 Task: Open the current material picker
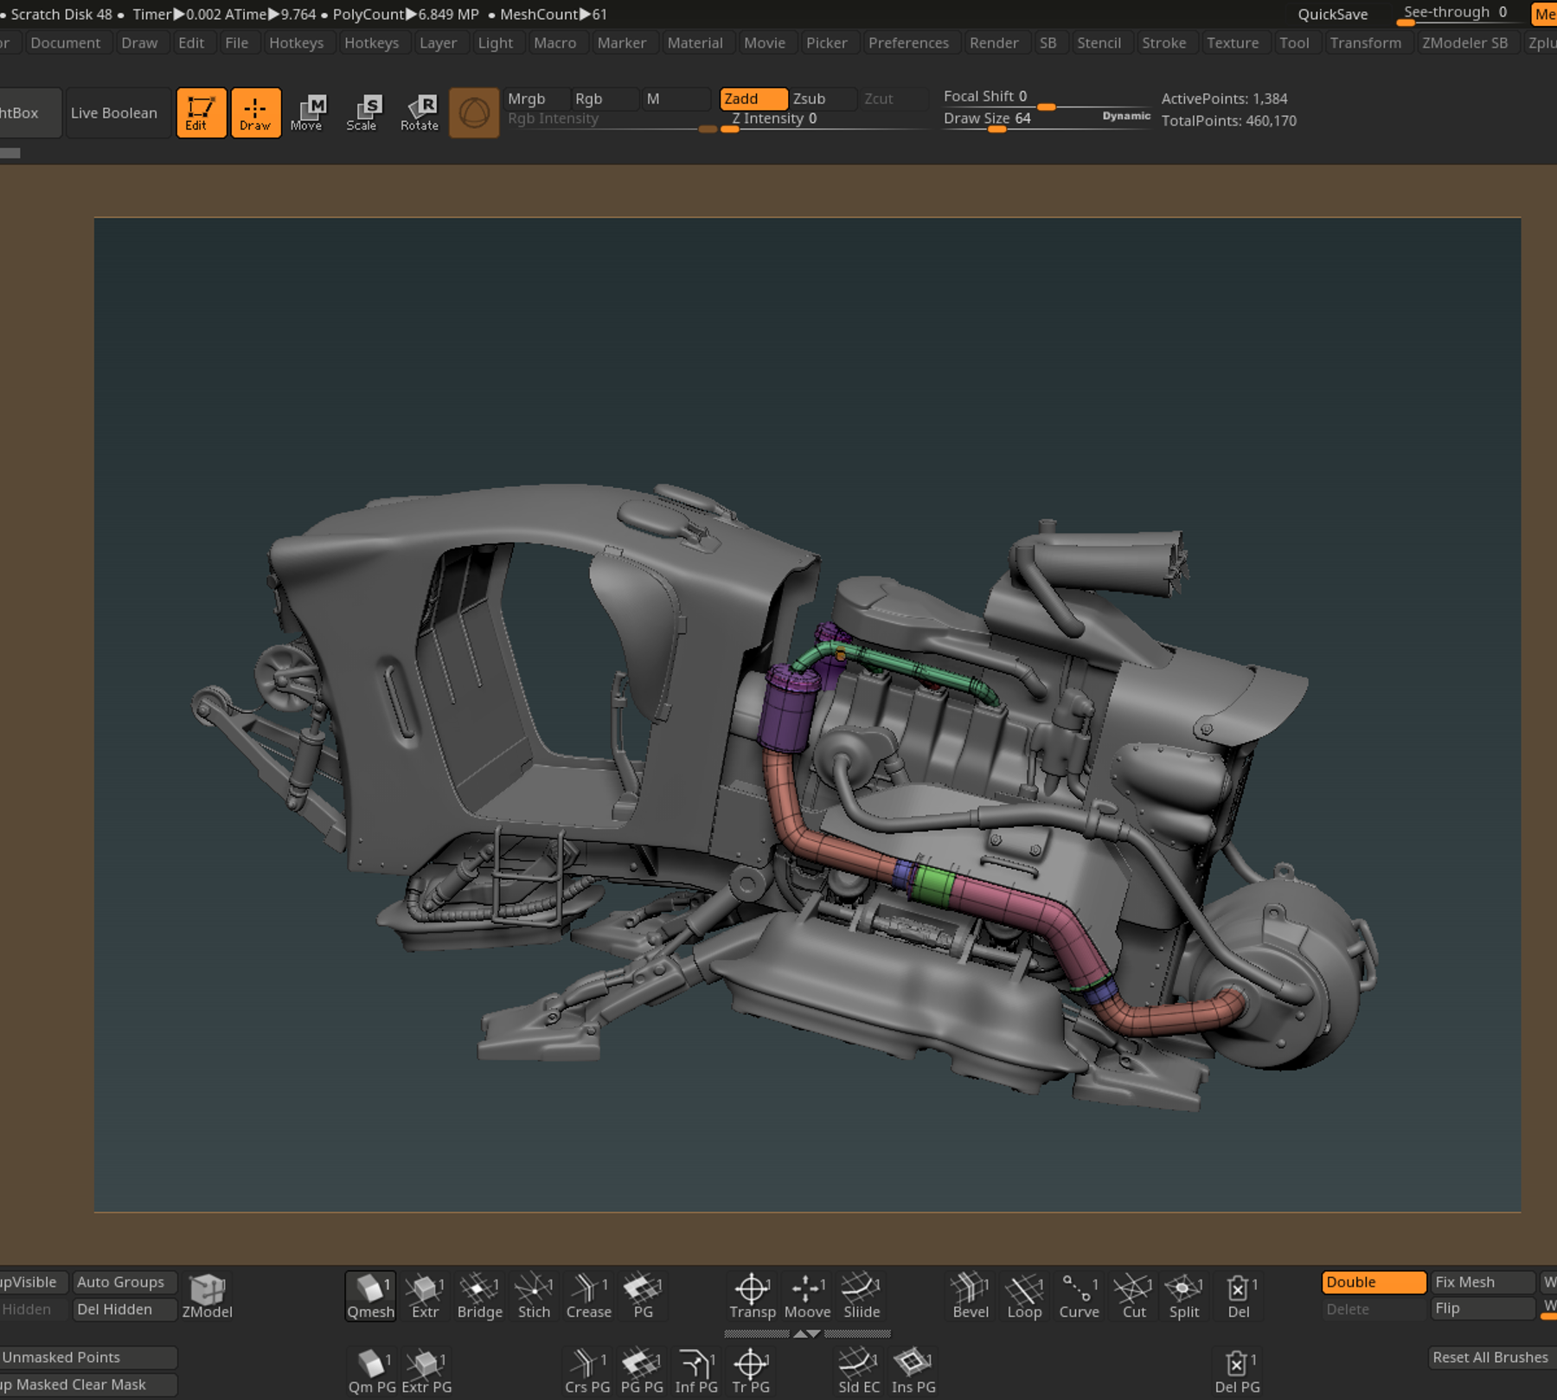(474, 112)
